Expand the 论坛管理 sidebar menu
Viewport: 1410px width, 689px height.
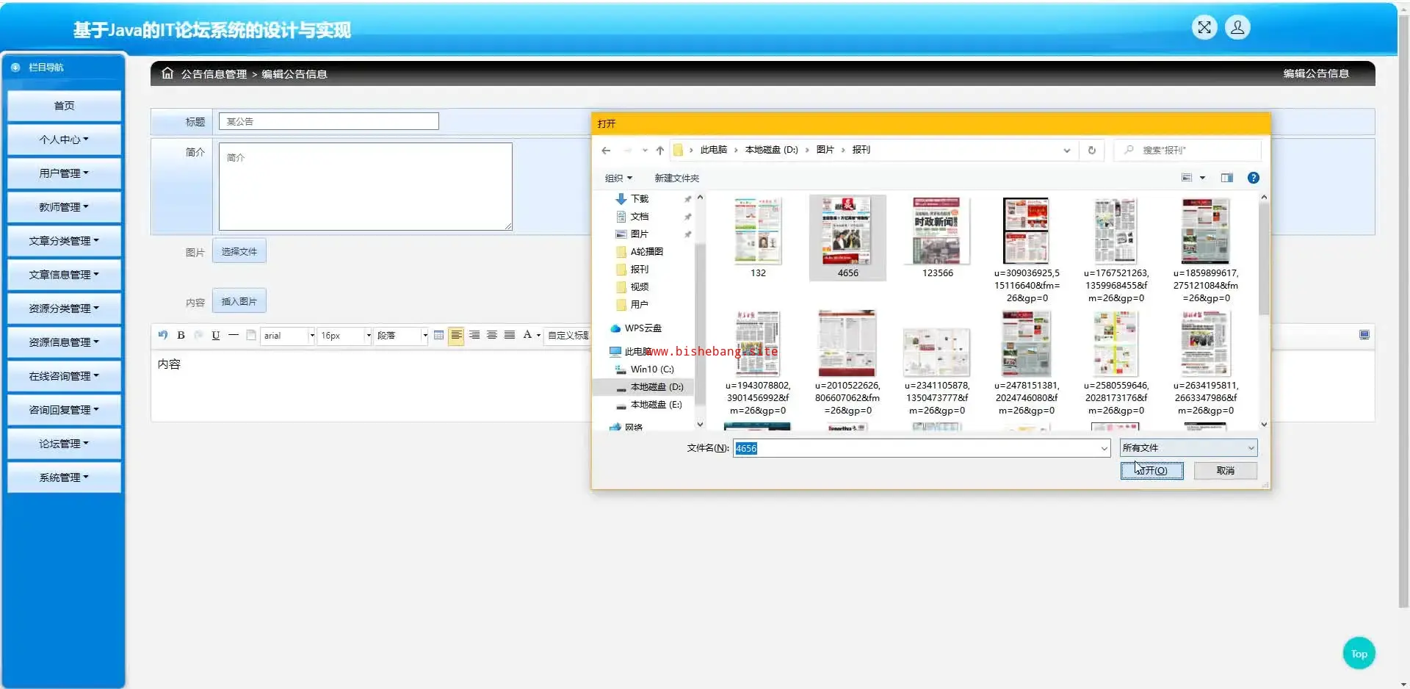click(65, 444)
